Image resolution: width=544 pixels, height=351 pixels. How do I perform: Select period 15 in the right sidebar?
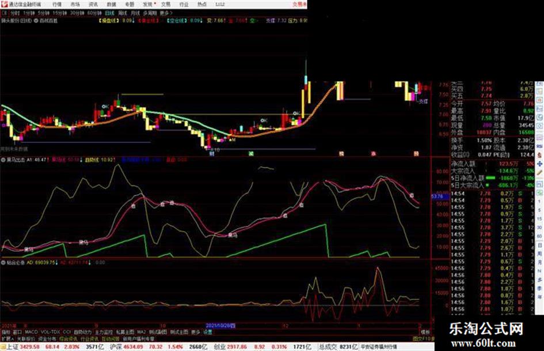pos(539,218)
